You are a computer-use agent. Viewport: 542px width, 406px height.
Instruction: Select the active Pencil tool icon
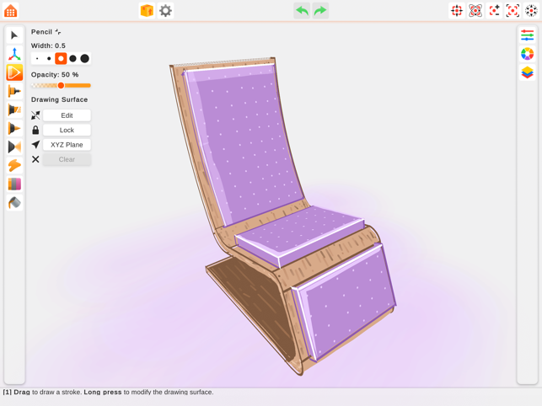click(14, 72)
